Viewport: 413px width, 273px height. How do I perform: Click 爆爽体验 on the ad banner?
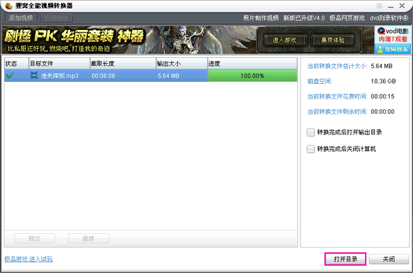tap(332, 40)
